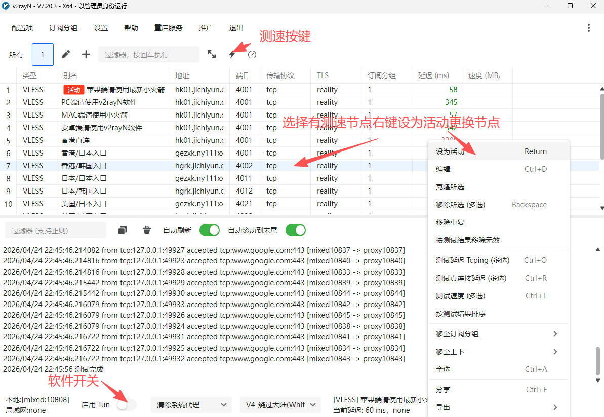Open the 订阅分组 menu

coord(63,28)
